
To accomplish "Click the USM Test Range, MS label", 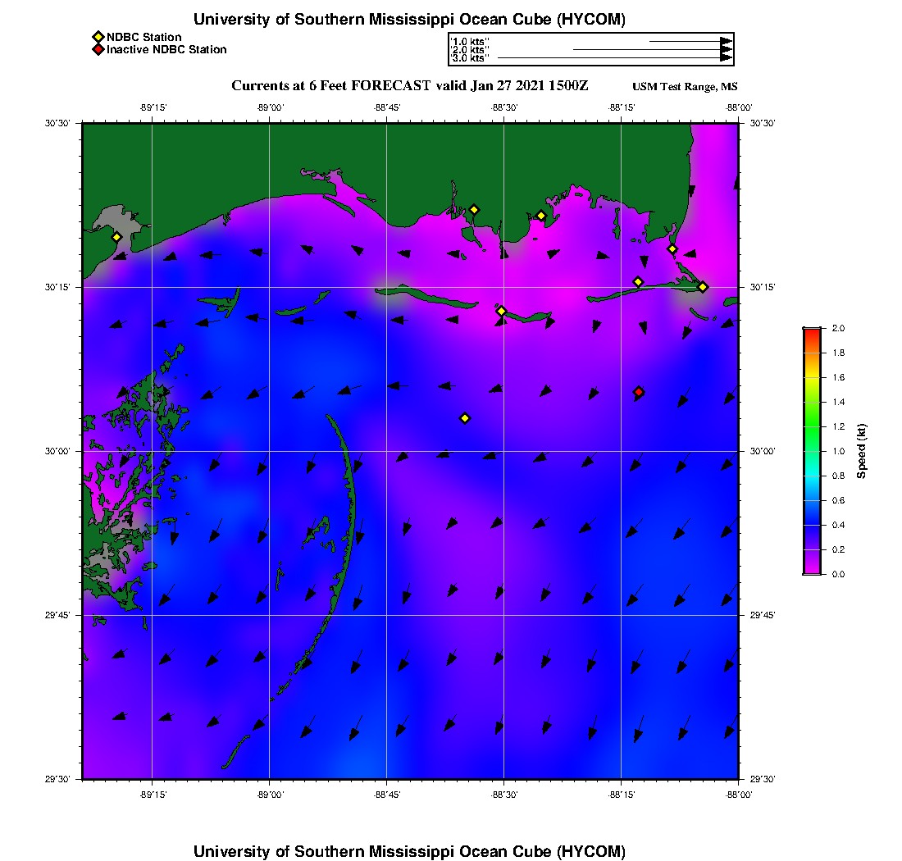I will click(x=685, y=86).
